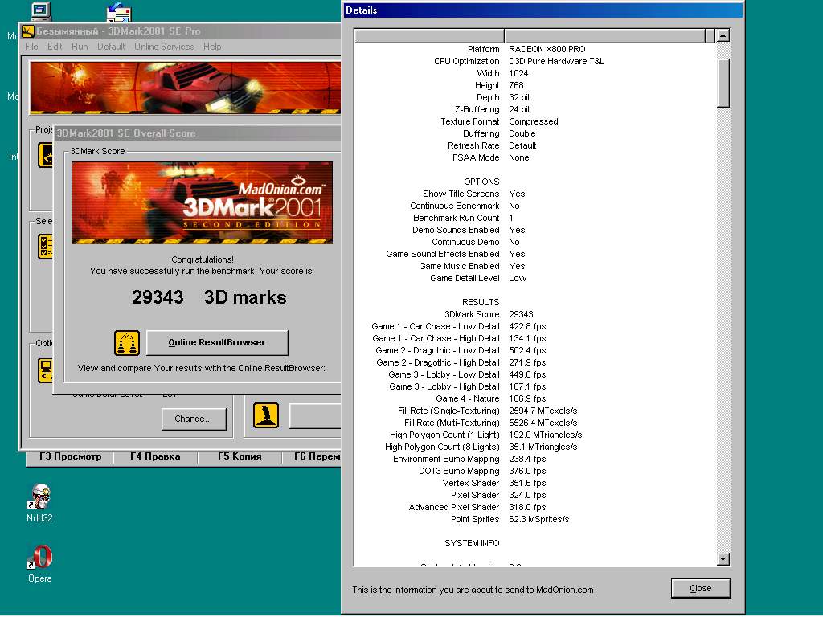The height and width of the screenshot is (617, 823).
Task: Click the yellow checklist icon in main window
Action: click(x=44, y=247)
